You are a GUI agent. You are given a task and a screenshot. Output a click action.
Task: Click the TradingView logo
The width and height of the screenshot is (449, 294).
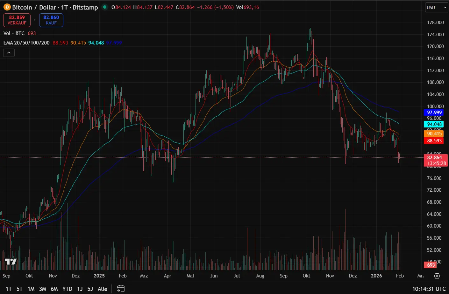pos(11,262)
